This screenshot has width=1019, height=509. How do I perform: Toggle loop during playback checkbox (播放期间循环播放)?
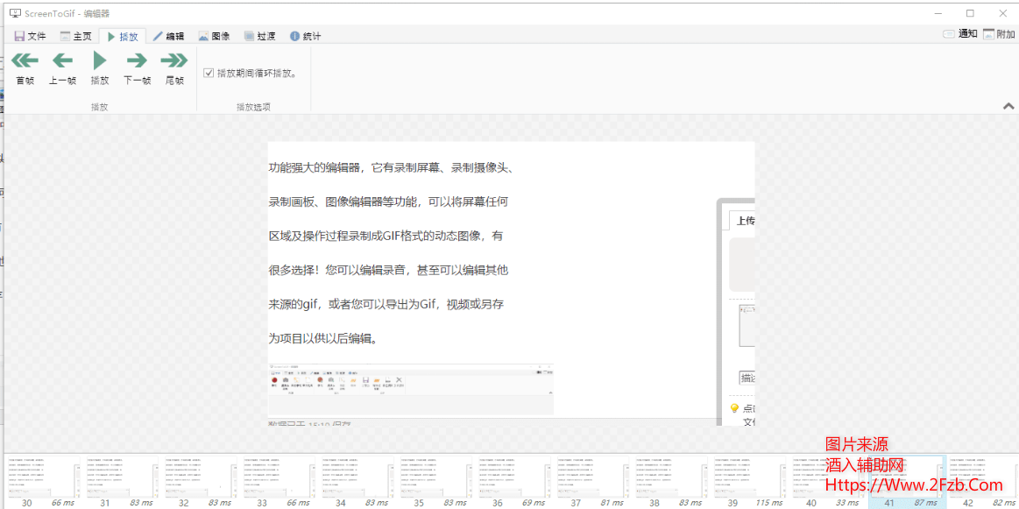(209, 74)
